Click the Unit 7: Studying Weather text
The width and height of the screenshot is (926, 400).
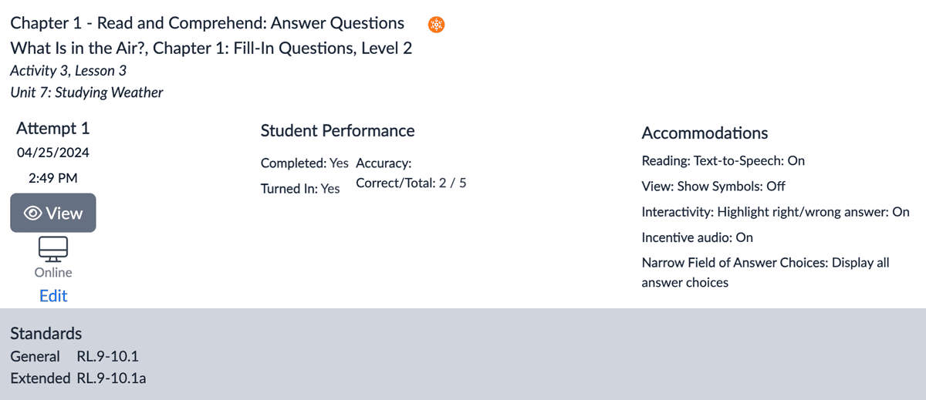(86, 92)
